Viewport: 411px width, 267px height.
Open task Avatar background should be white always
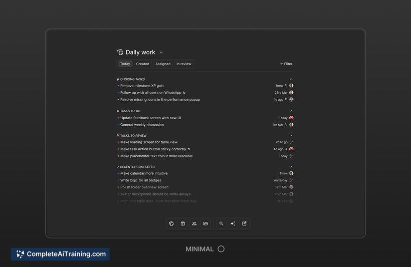click(155, 194)
